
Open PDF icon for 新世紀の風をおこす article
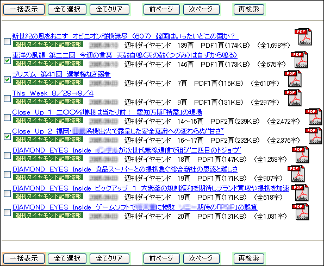[303, 37]
